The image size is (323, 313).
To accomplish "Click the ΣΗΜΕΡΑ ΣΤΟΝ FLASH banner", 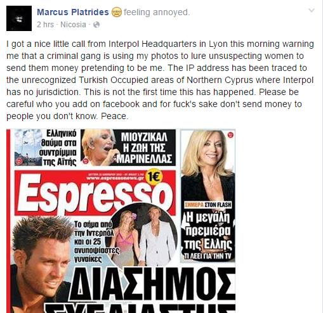I will [x=208, y=205].
